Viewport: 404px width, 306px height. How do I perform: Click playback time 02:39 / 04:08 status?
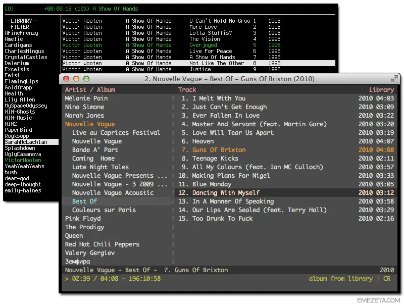coord(95,279)
